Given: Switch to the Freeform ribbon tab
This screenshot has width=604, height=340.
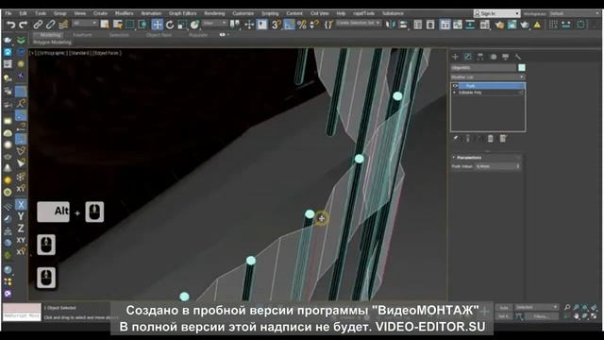Looking at the screenshot, I should pyautogui.click(x=82, y=35).
